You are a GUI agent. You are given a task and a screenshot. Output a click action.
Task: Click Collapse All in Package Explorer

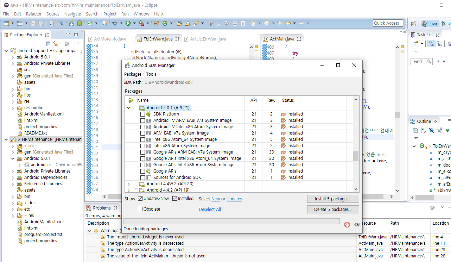pos(48,44)
